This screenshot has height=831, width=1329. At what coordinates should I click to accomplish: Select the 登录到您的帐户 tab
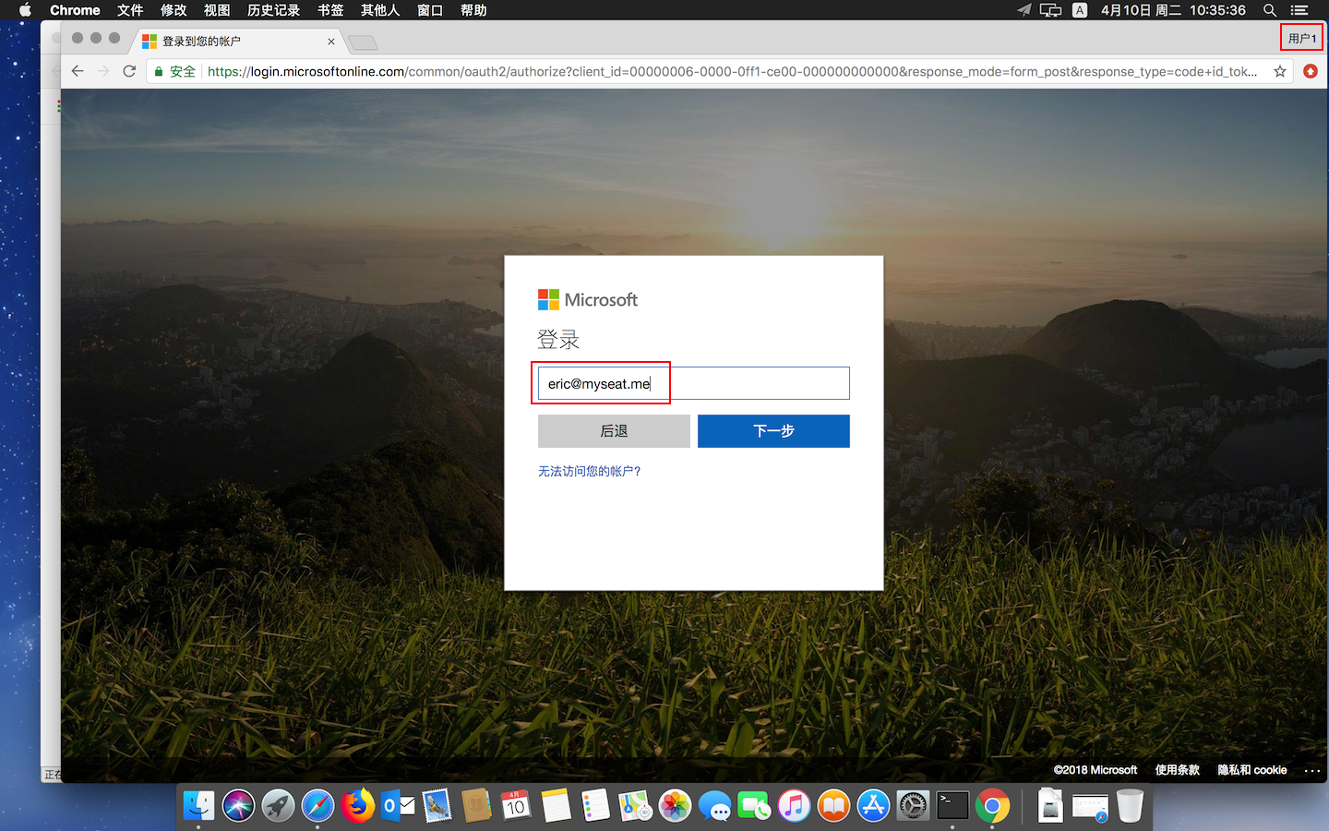tap(238, 42)
